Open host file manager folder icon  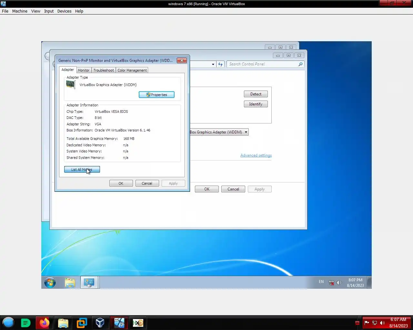[63, 323]
